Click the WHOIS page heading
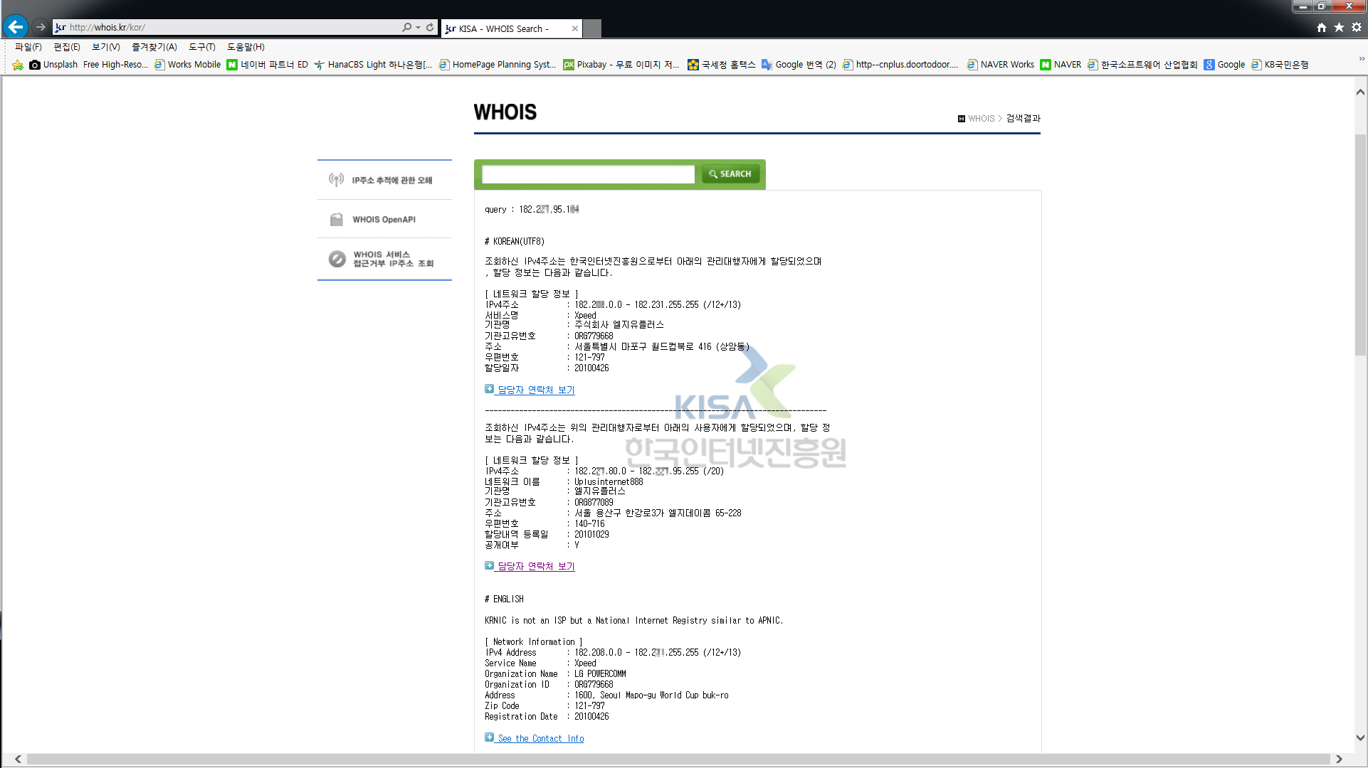This screenshot has width=1368, height=768. (505, 112)
